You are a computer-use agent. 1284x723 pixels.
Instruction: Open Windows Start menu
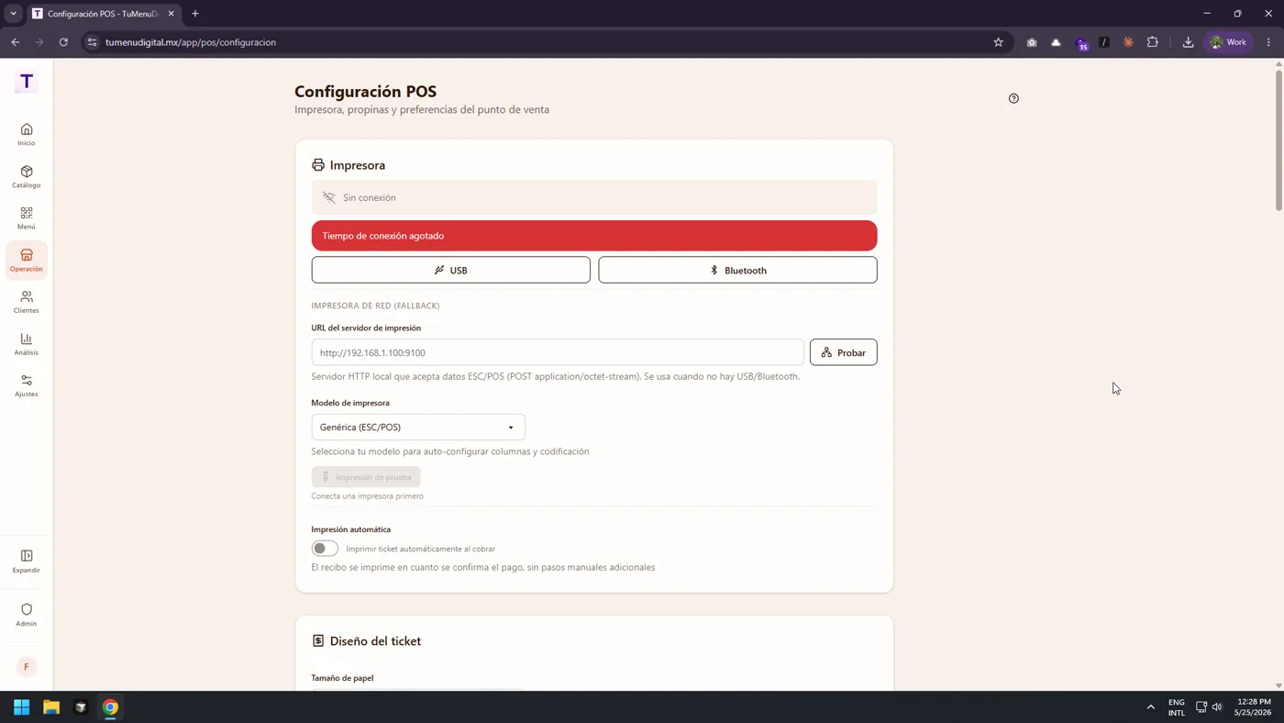pos(22,706)
